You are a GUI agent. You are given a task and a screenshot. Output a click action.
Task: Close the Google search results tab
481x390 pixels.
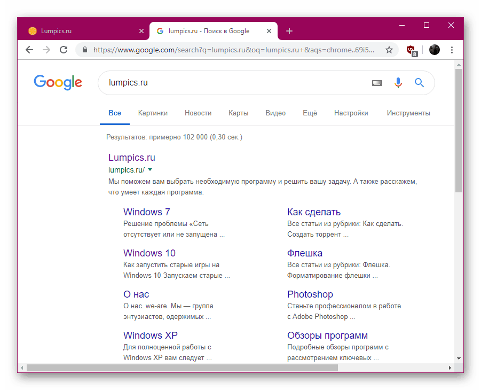pyautogui.click(x=269, y=31)
